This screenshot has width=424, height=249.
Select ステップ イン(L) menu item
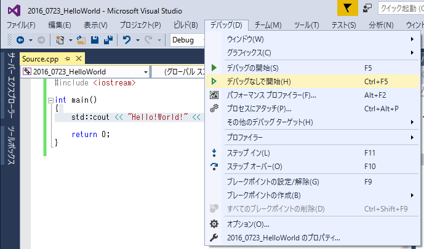313,153
